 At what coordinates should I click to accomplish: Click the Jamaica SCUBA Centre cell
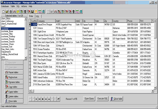[46, 74]
